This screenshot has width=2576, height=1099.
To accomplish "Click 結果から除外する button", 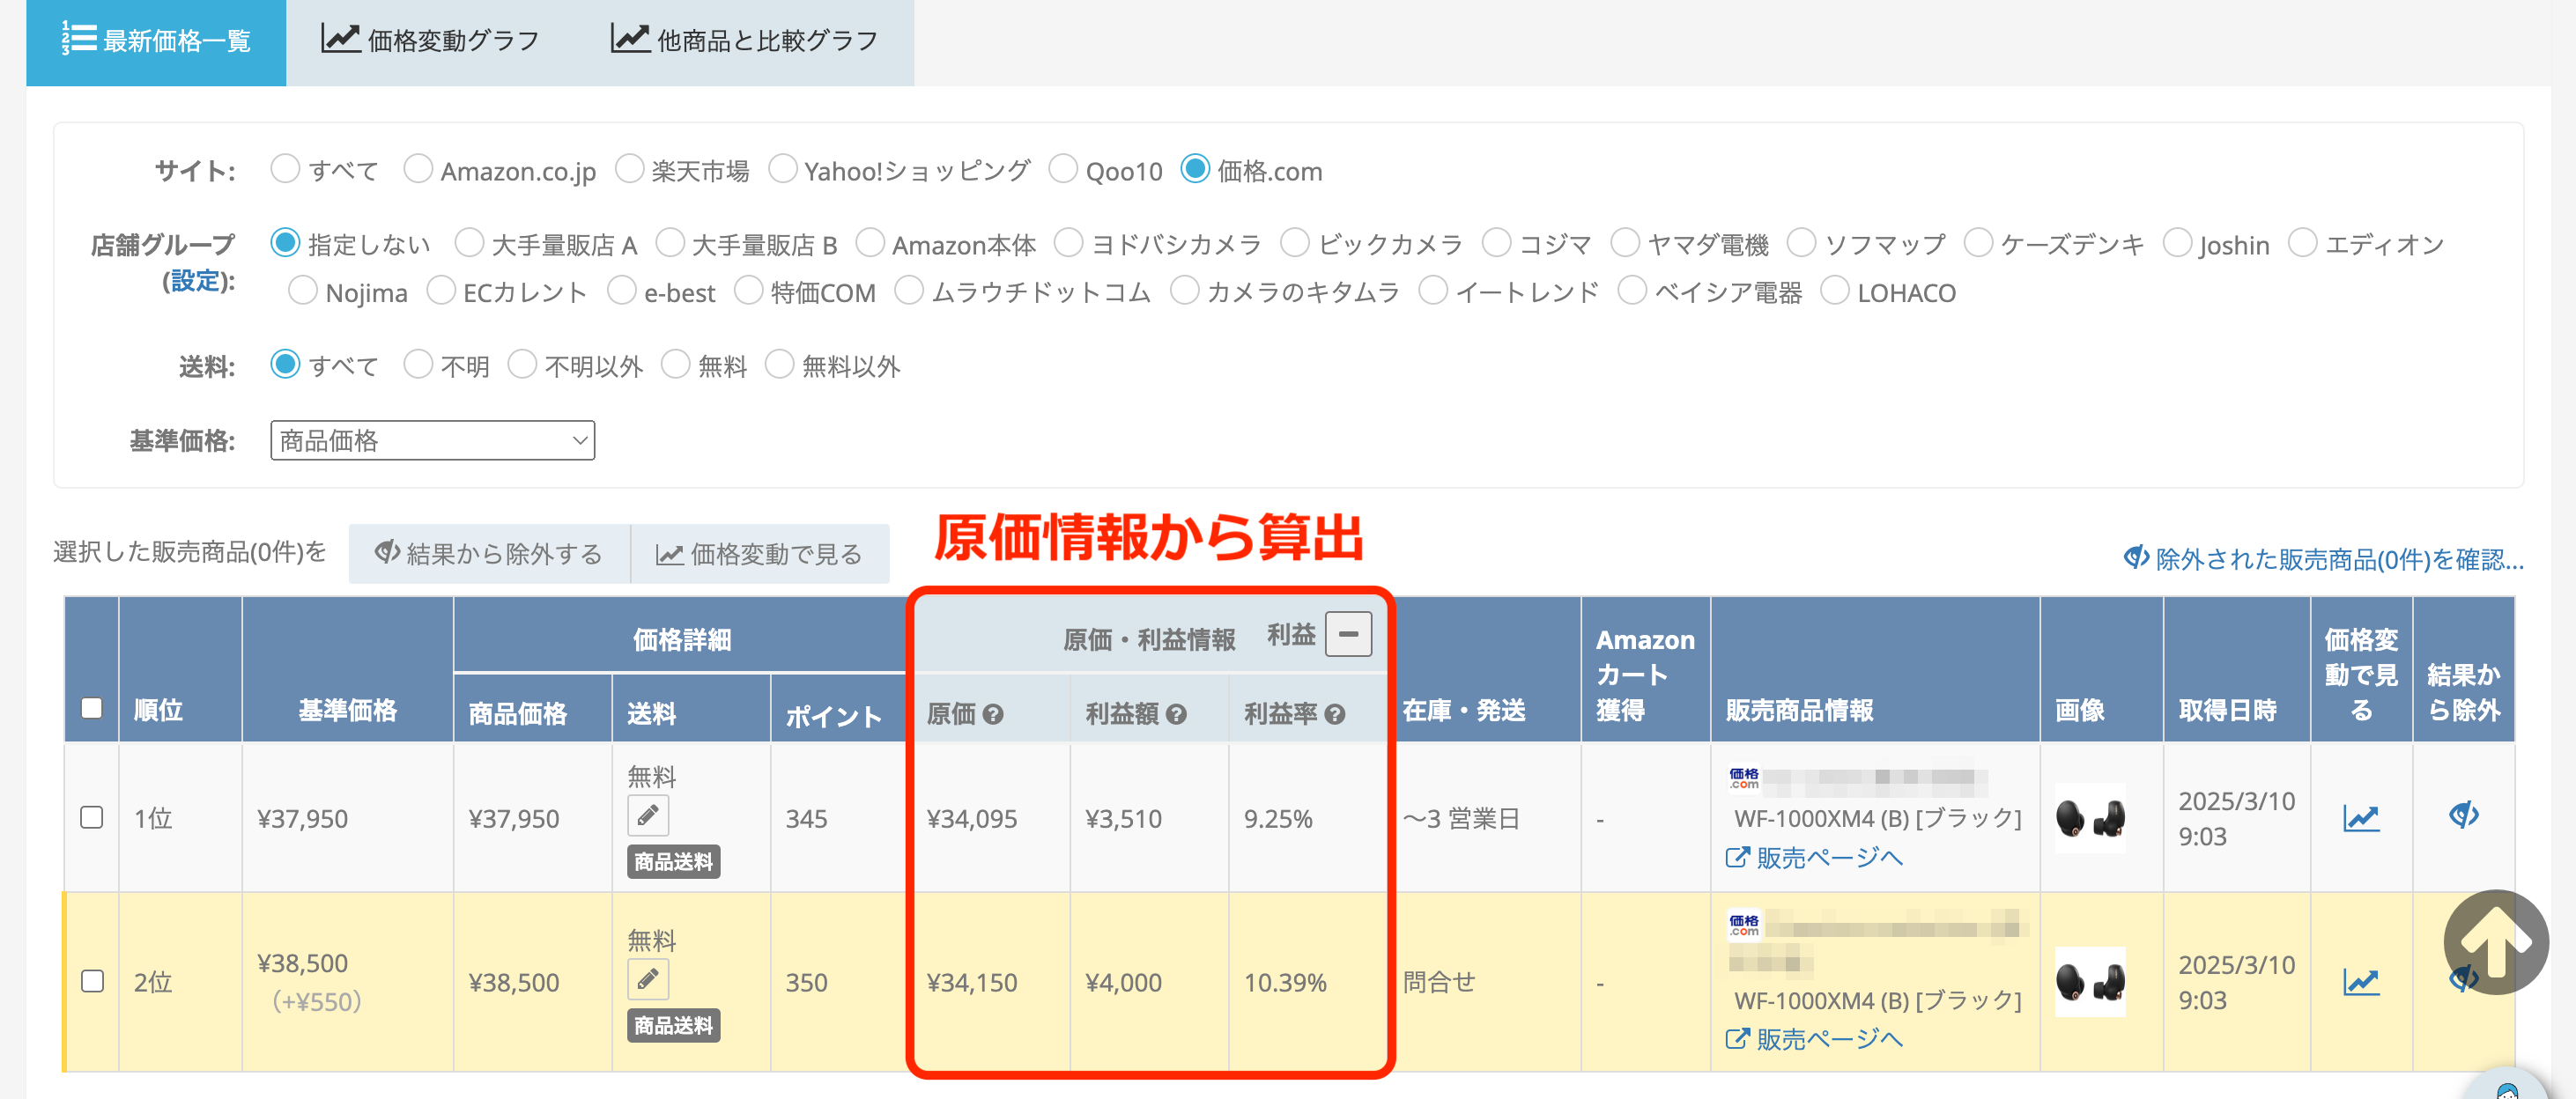I will click(489, 554).
